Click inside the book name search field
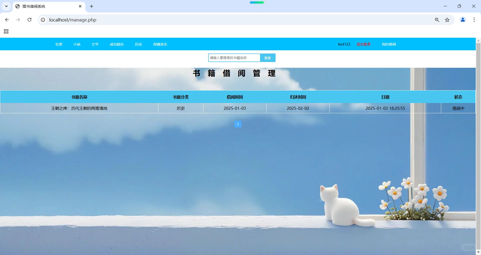 click(x=234, y=57)
